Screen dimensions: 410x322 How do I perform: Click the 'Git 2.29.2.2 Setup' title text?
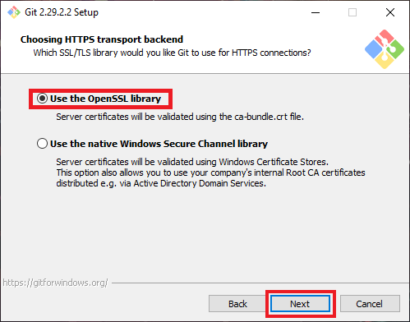tap(62, 12)
